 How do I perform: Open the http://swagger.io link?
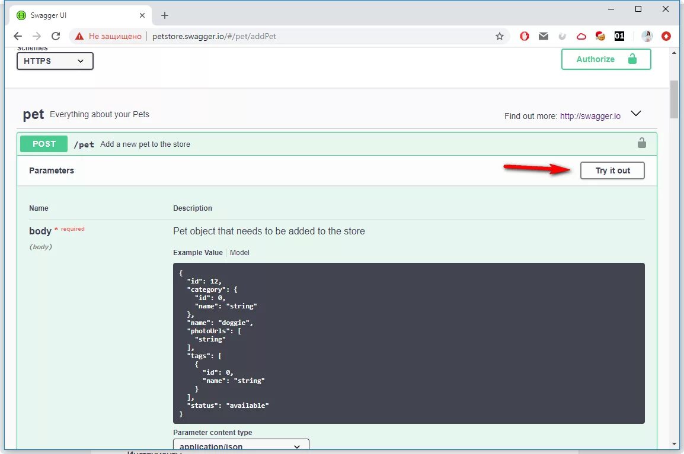(590, 116)
